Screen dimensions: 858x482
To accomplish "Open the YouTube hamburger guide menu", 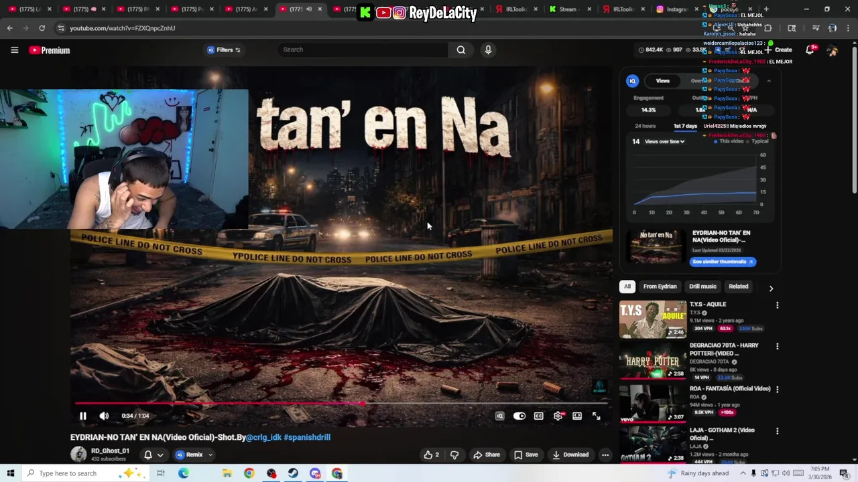I will coord(14,50).
